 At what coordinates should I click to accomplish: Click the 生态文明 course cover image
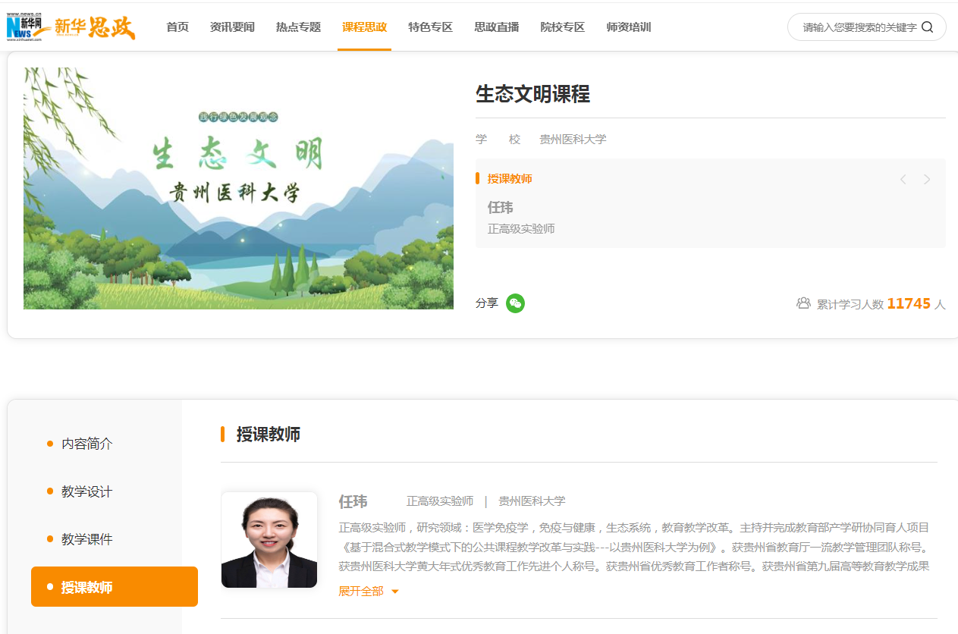238,188
